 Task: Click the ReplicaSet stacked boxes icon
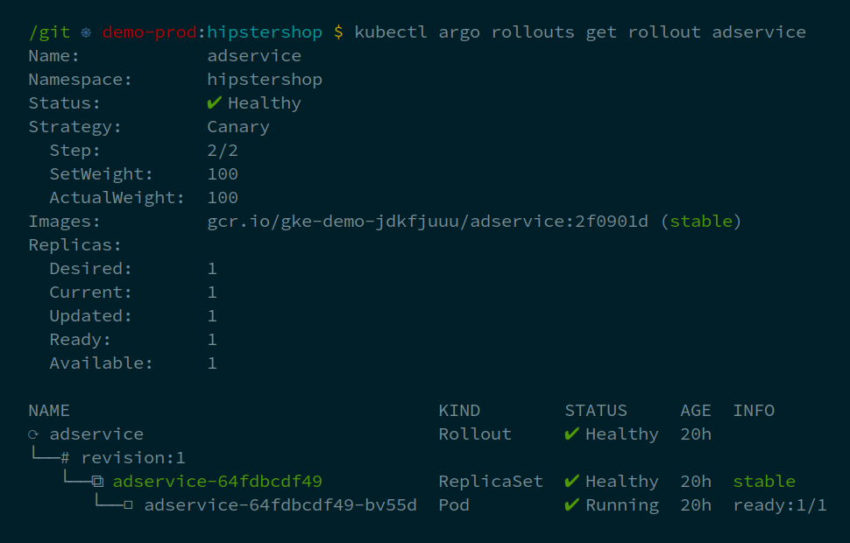click(x=97, y=481)
